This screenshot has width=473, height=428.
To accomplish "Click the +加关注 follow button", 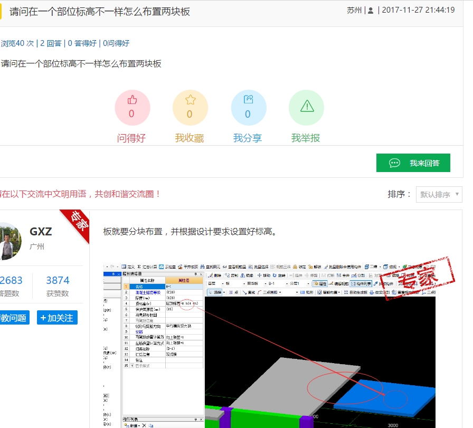I will (x=57, y=318).
